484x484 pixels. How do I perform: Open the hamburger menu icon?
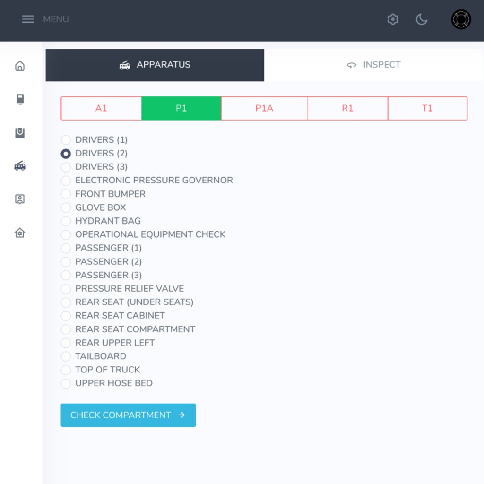coord(28,19)
